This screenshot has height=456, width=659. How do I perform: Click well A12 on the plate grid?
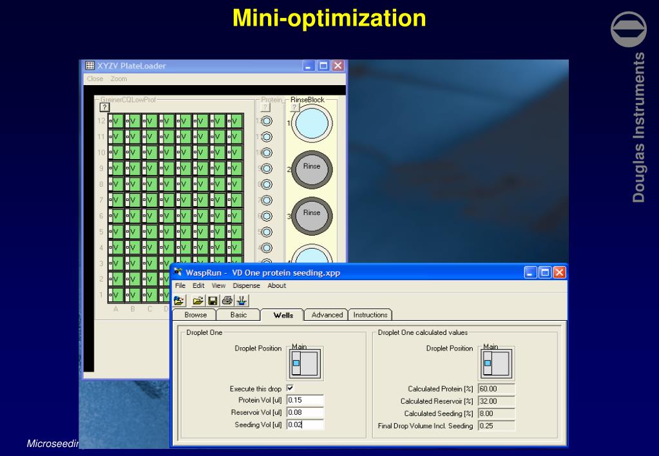pos(116,122)
